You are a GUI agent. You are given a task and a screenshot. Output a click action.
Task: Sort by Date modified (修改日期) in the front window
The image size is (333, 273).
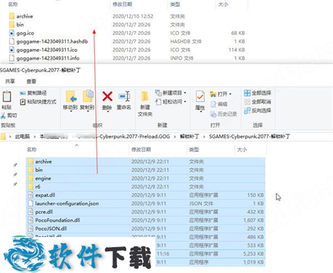pos(141,150)
